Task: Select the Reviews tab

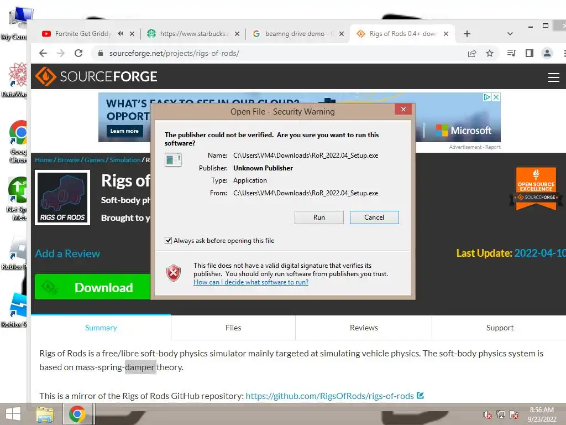Action: coord(364,328)
